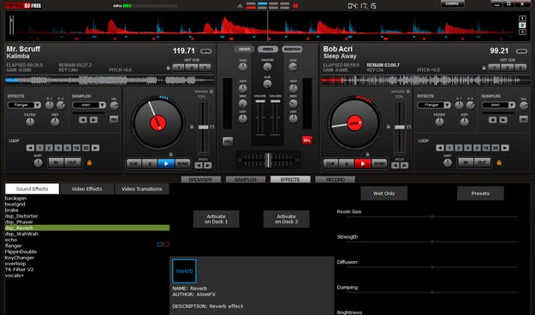Select dsp_Distorter effect
The height and width of the screenshot is (315, 535).
coord(21,216)
